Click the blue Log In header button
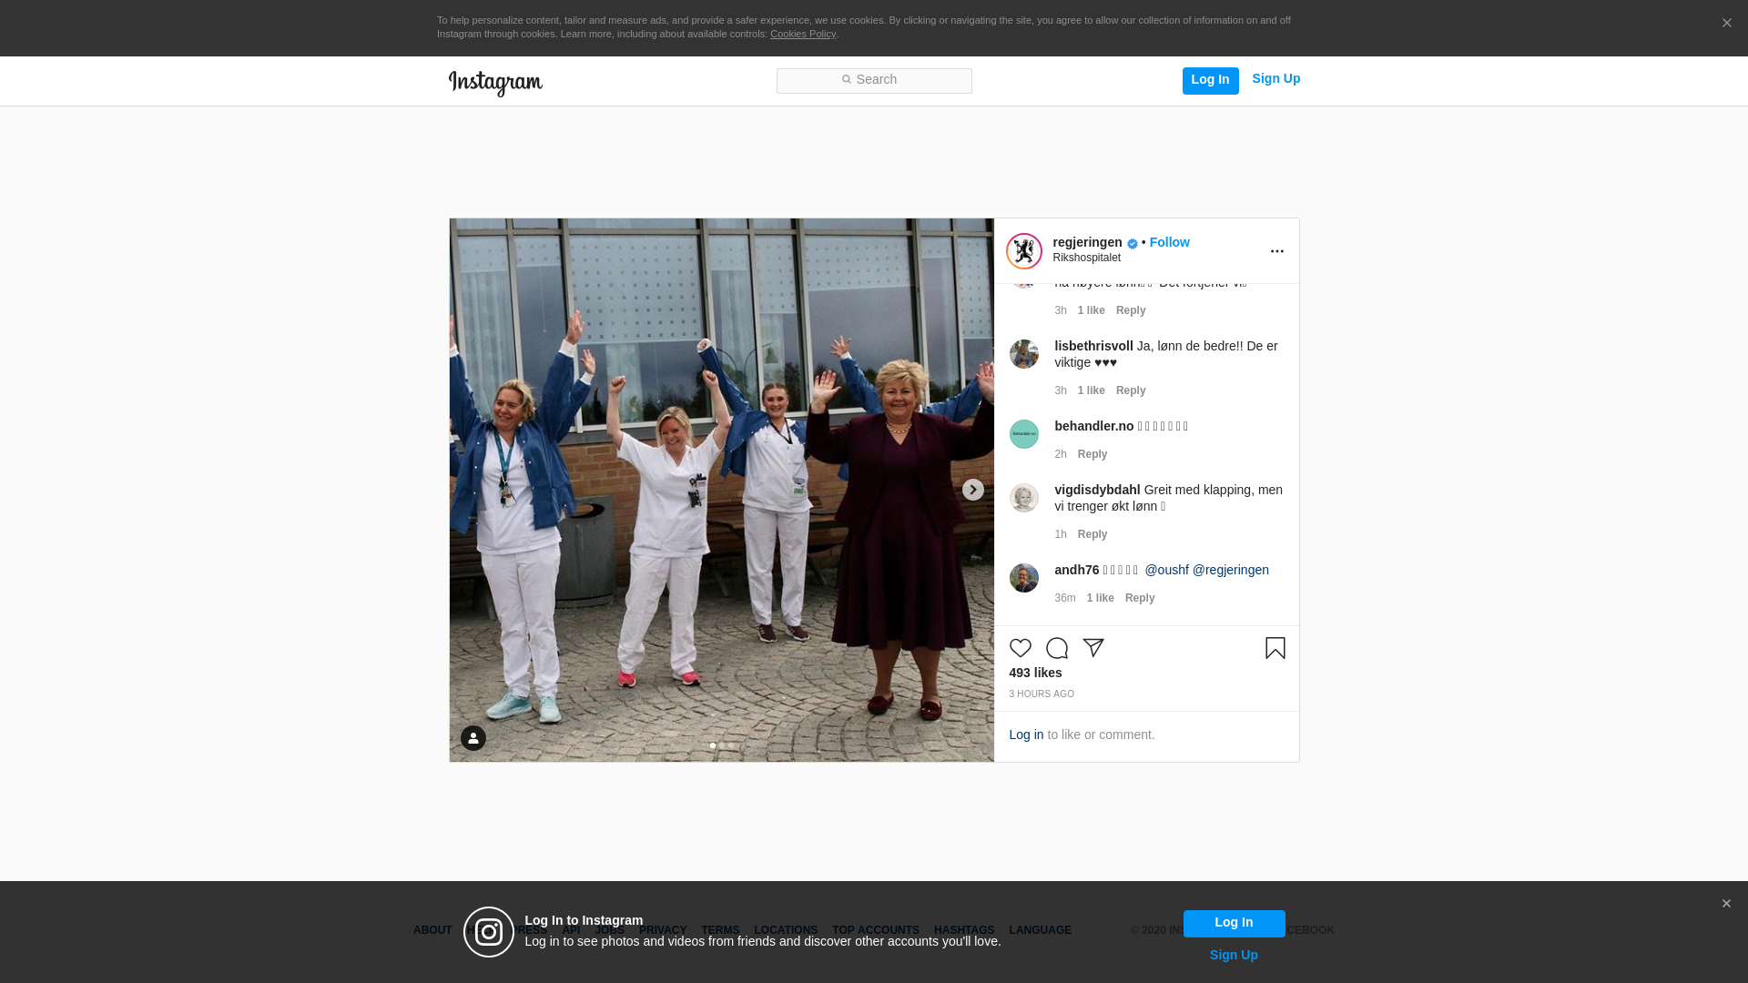1748x983 pixels. 1210,80
